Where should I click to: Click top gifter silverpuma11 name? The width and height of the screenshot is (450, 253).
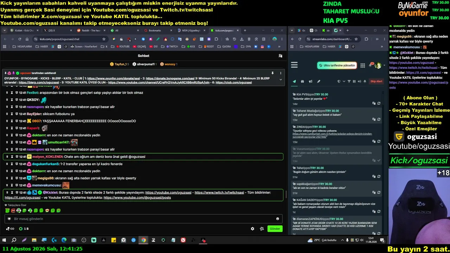pyautogui.click(x=146, y=64)
